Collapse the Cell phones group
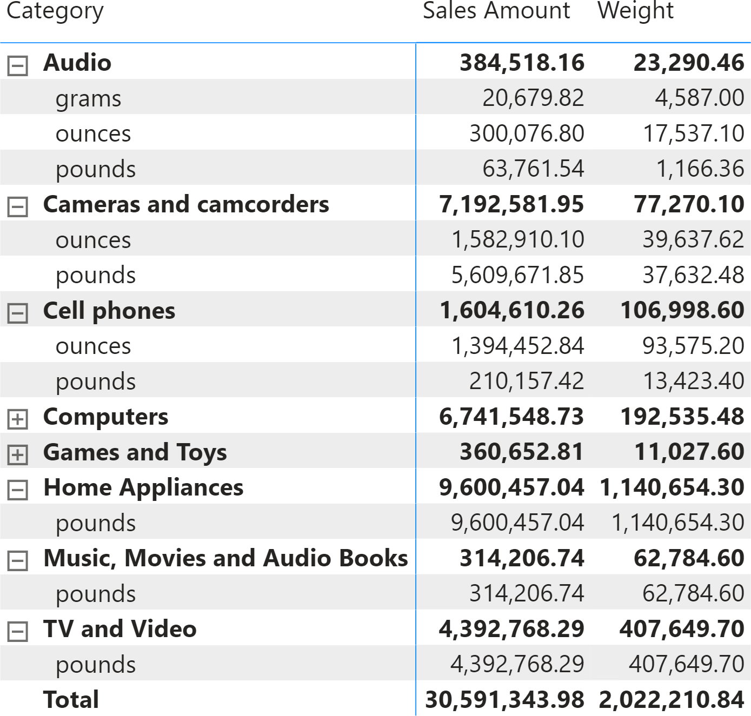 pos(17,313)
